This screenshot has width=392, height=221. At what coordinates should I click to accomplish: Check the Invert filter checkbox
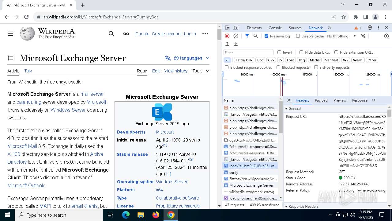tap(279, 52)
